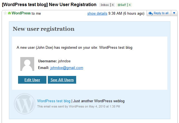Click the See All Users button
Viewport: 179px width, 123px height.
tap(62, 80)
